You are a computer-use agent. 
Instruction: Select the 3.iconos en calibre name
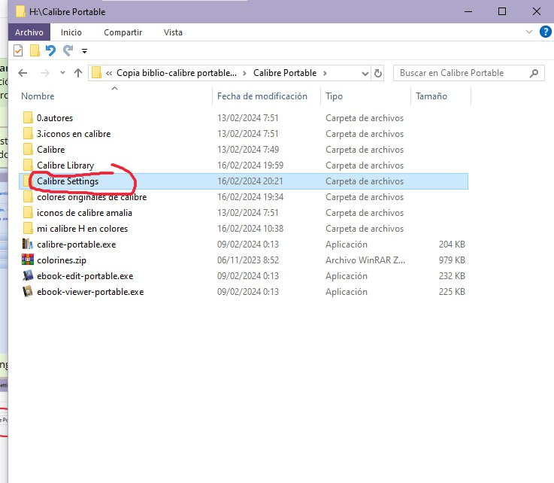click(74, 134)
